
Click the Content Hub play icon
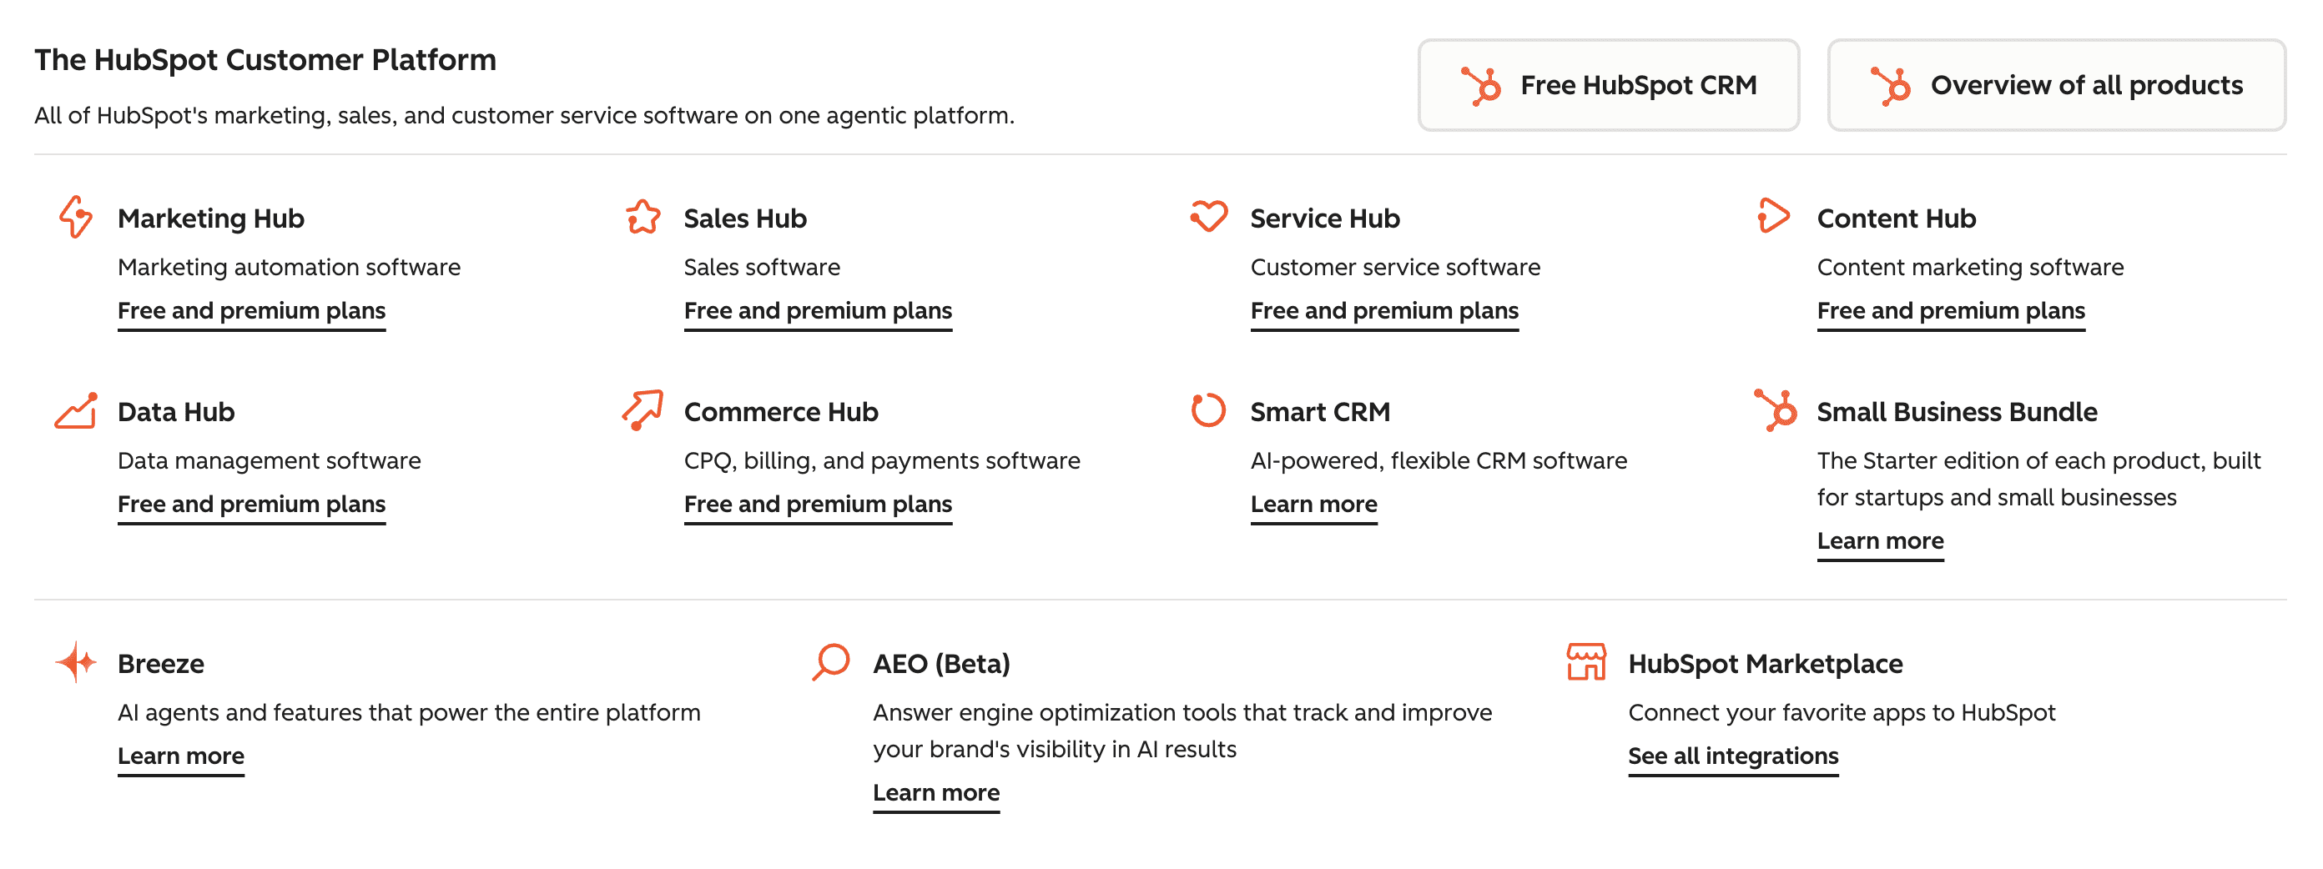[x=1773, y=216]
